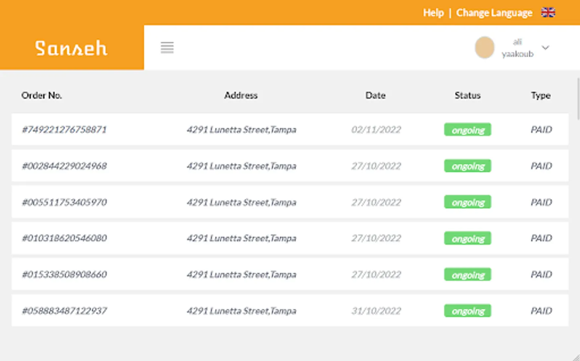
Task: Click the ali yaakoub username
Action: (x=517, y=48)
